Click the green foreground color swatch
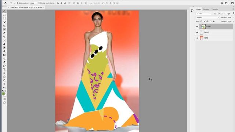 3,94
